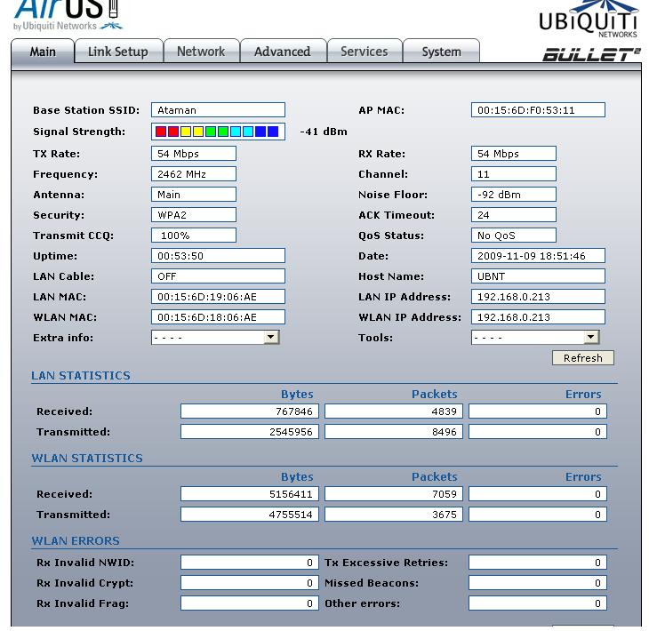Click the Security field showing WPA2
649x631 pixels.
[x=194, y=215]
